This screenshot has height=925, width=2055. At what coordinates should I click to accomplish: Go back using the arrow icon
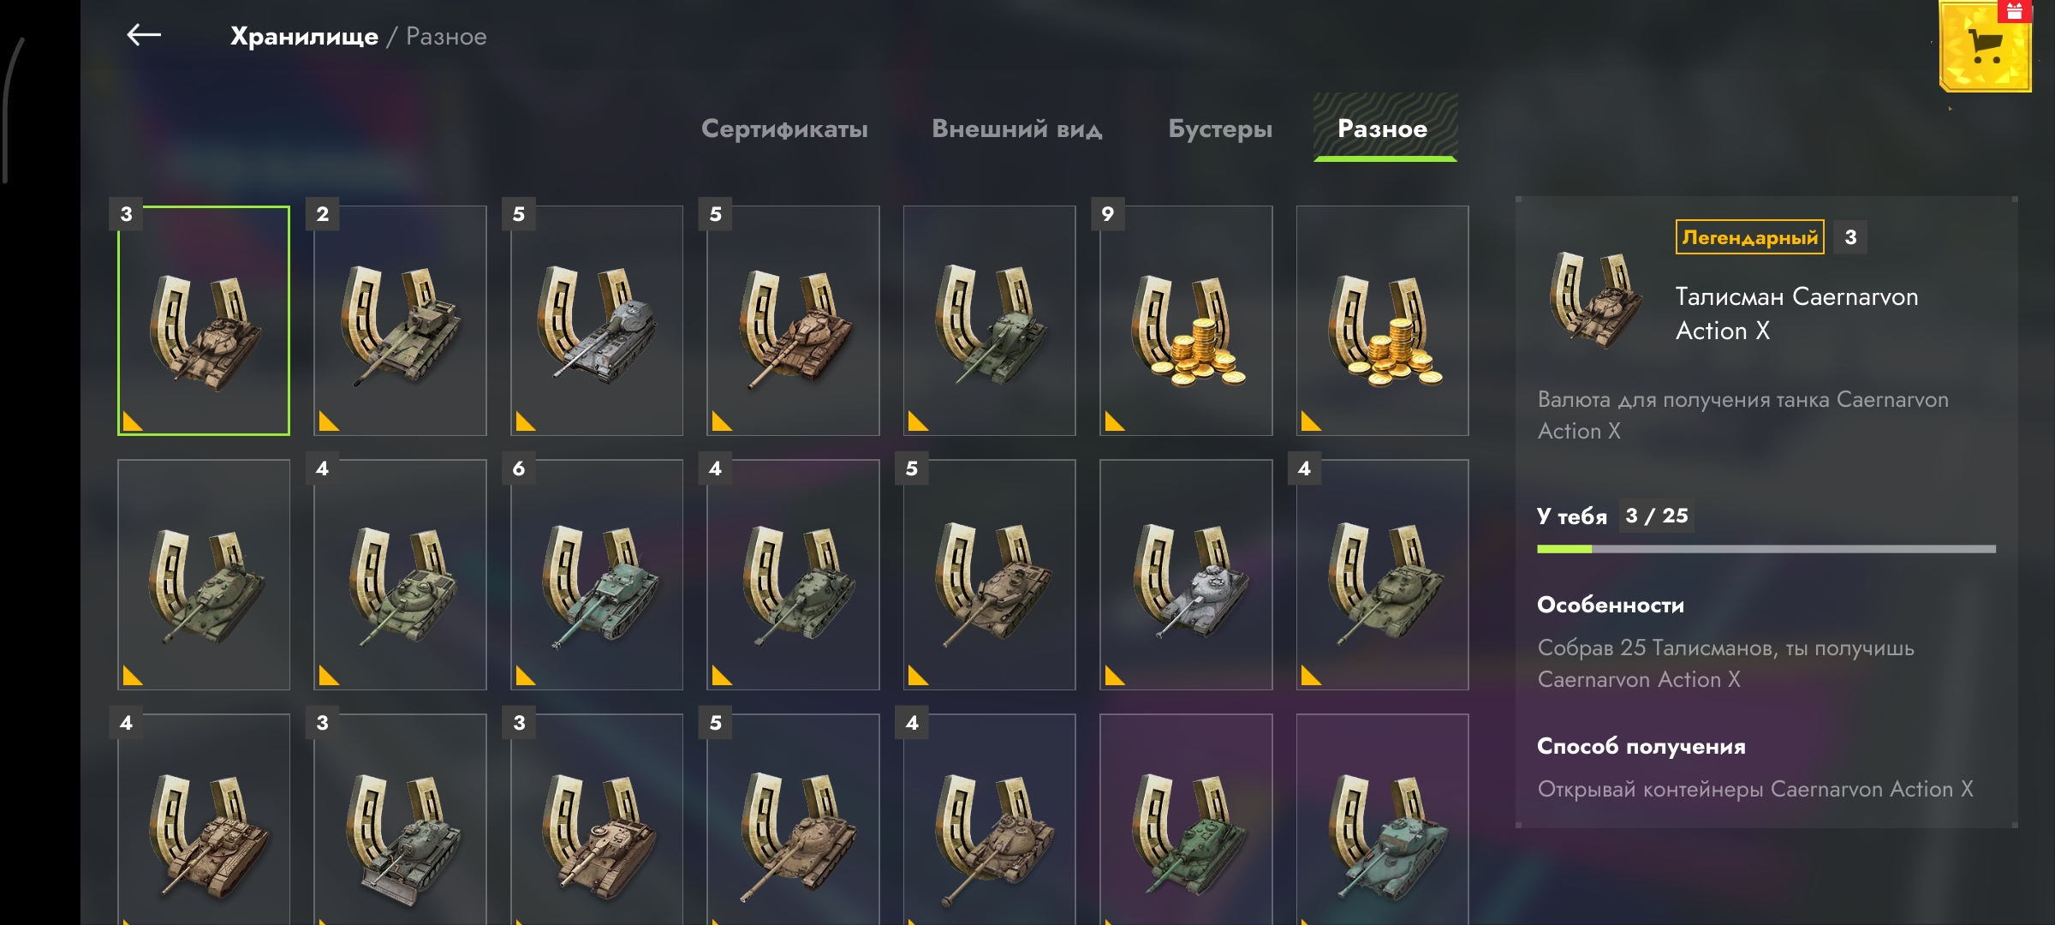pyautogui.click(x=144, y=35)
